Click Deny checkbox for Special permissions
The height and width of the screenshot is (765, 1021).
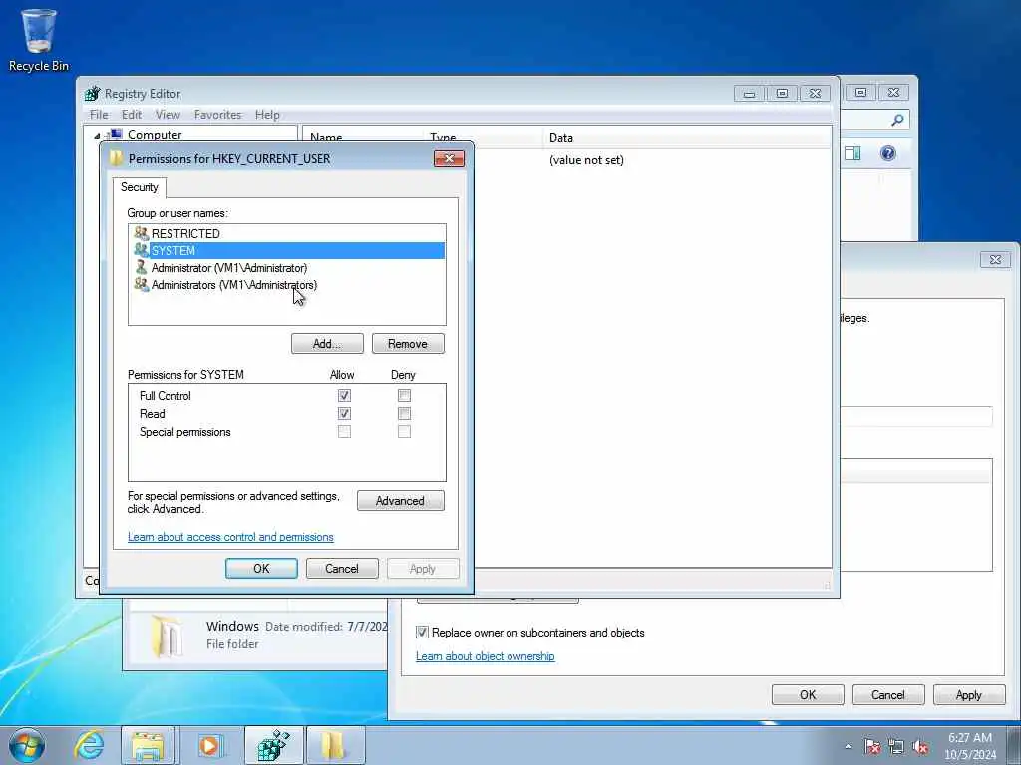coord(405,432)
